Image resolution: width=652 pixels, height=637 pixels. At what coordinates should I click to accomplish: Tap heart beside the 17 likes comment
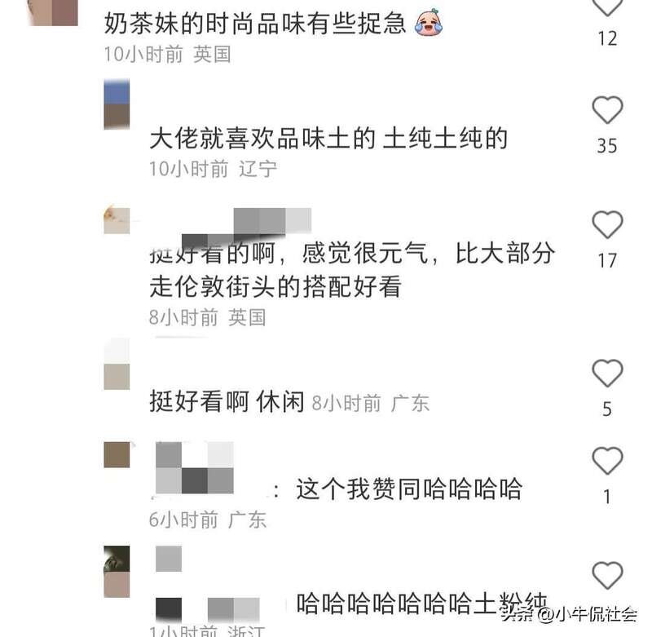coord(607,224)
